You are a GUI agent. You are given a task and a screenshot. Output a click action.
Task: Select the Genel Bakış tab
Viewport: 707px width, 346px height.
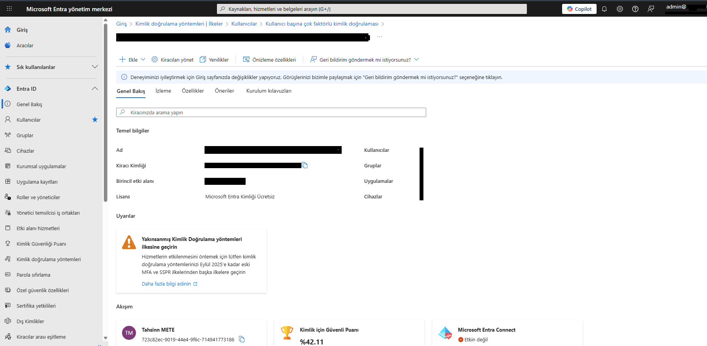[x=131, y=91]
